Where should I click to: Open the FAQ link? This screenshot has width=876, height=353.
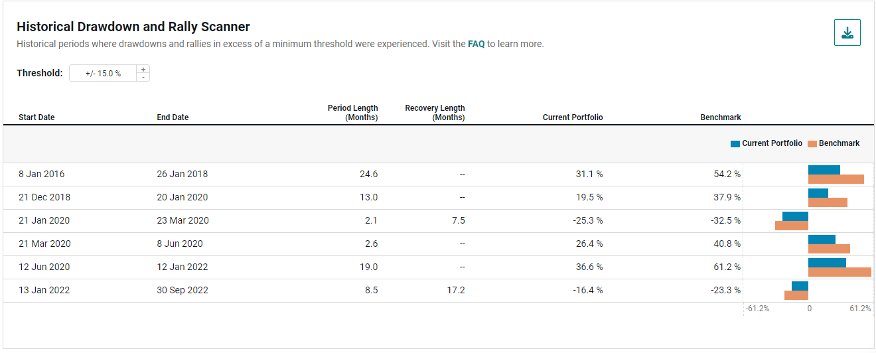(476, 44)
